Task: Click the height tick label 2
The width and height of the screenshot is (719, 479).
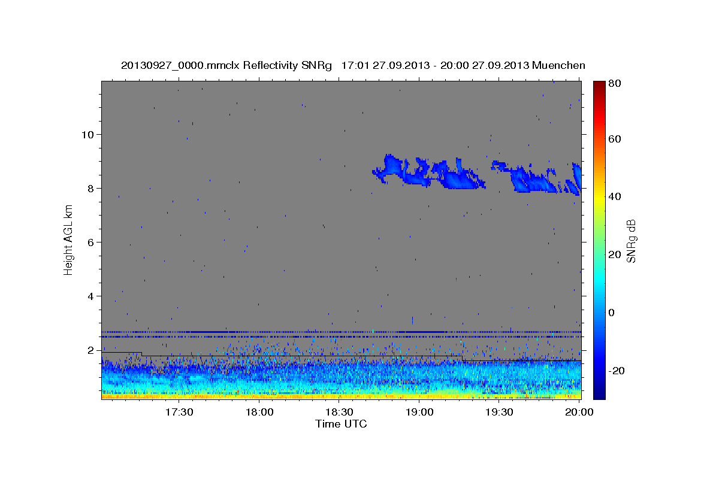Action: [91, 350]
